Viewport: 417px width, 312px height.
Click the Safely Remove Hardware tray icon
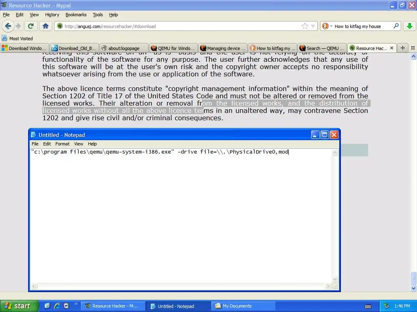(387, 306)
